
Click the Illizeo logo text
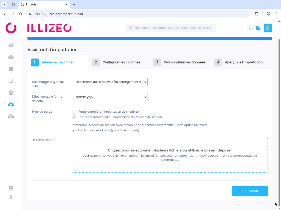coord(49,28)
